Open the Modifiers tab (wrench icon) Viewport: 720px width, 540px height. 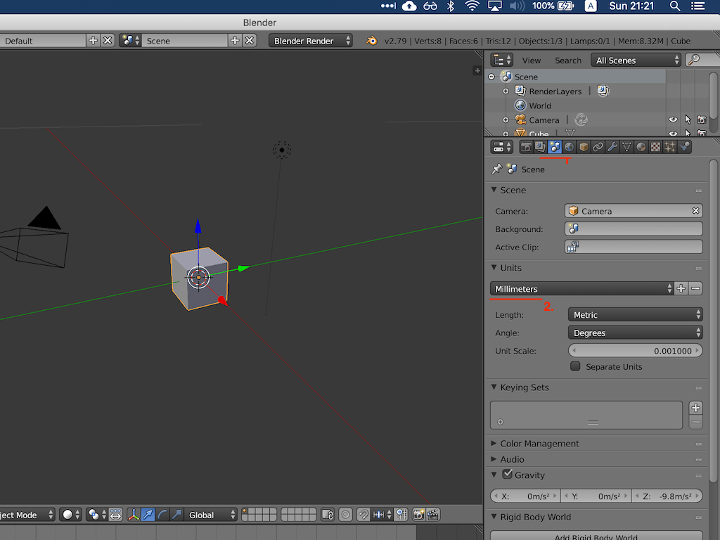(x=612, y=147)
